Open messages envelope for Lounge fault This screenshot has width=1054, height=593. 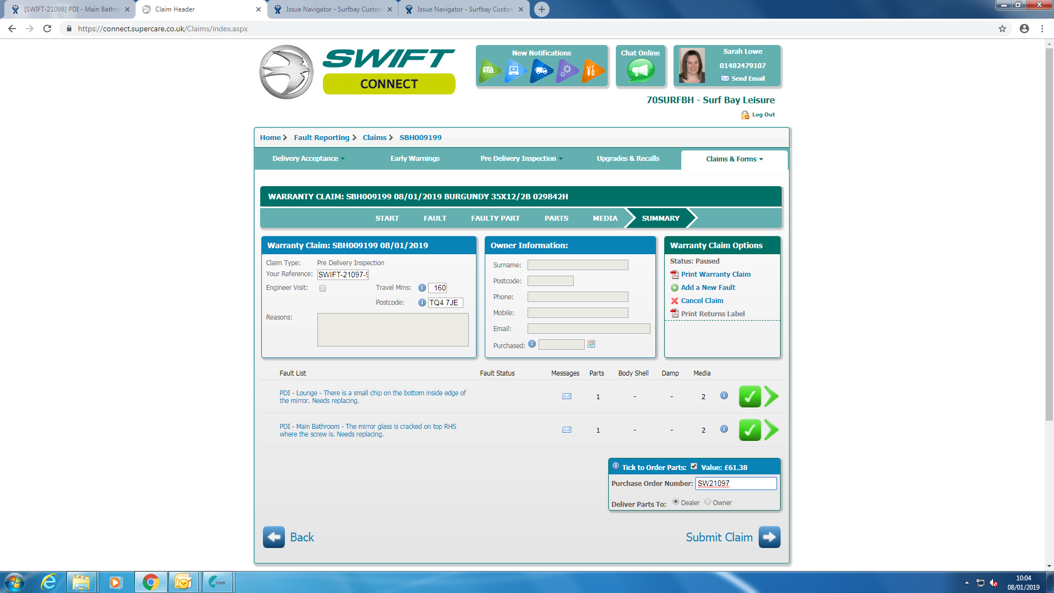[x=567, y=396]
